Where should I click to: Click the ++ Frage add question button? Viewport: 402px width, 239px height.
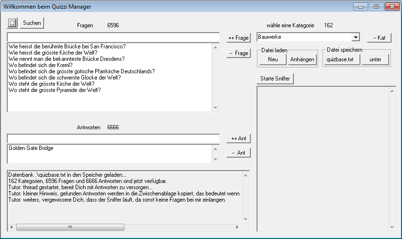(x=238, y=38)
